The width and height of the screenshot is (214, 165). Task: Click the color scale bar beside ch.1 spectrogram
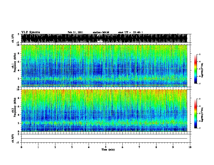[x=196, y=69]
